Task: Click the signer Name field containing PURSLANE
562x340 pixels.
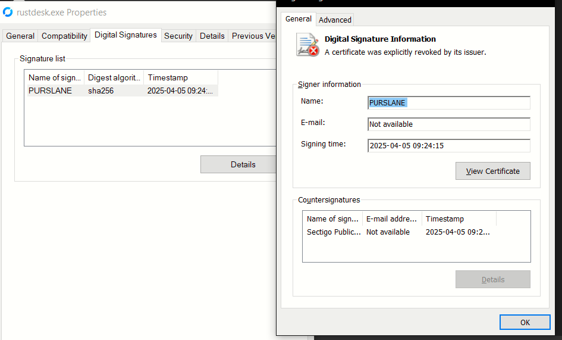Action: point(448,103)
